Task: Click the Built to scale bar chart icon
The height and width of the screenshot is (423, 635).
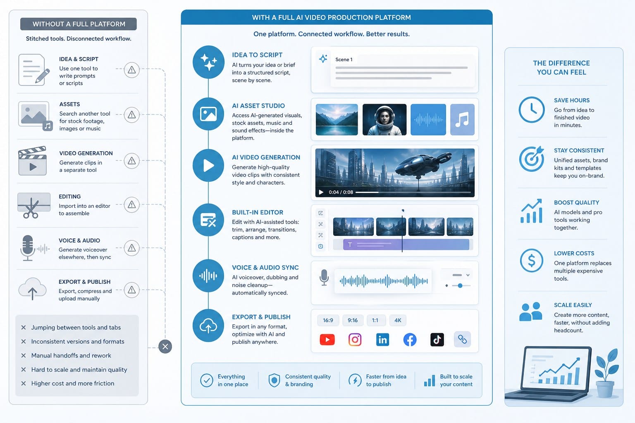Action: 430,380
